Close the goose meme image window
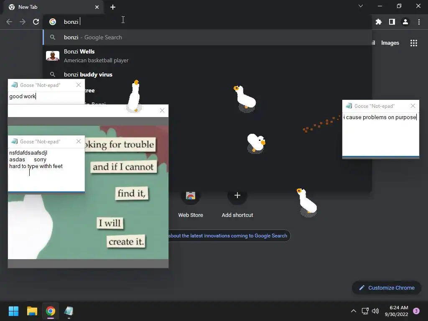428x321 pixels. (x=162, y=110)
